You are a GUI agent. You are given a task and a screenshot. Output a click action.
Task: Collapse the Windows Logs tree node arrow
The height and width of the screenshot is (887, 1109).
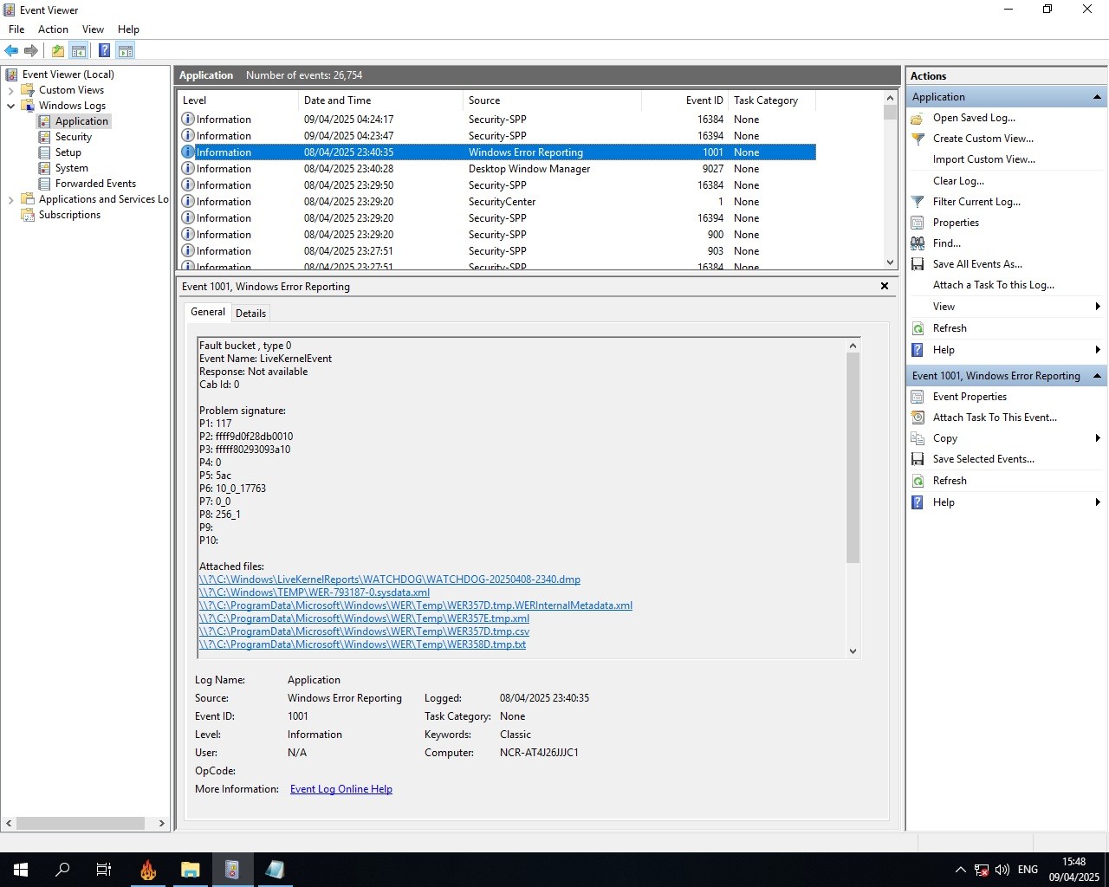tap(10, 106)
